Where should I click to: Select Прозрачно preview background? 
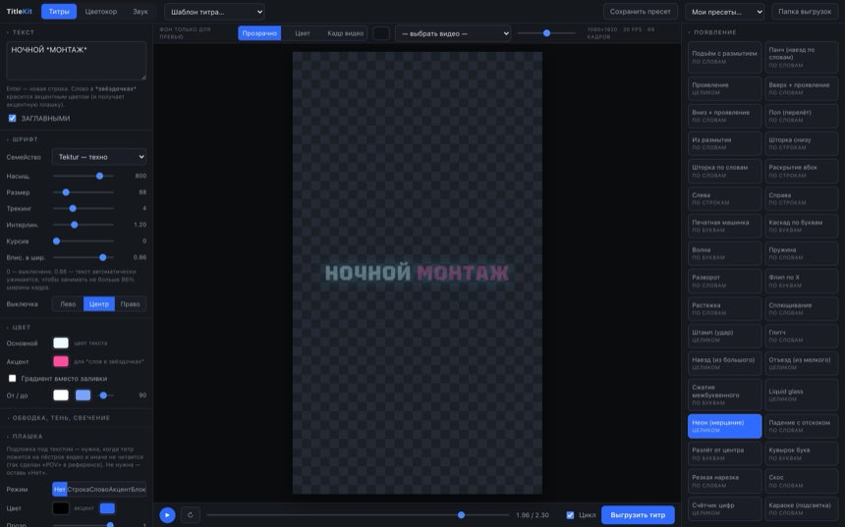[x=259, y=33]
